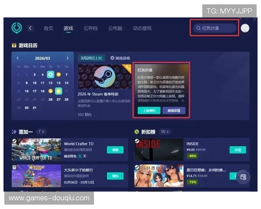Open the user avatar profile

click(x=245, y=28)
